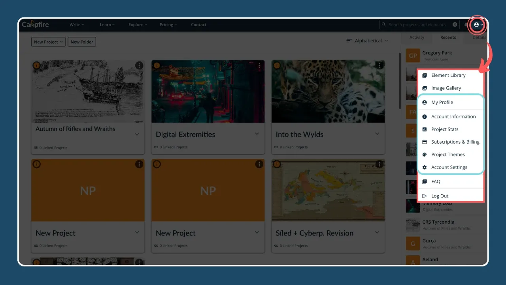Click the Subscriptions & Billing card icon
This screenshot has width=506, height=285.
coord(425,142)
